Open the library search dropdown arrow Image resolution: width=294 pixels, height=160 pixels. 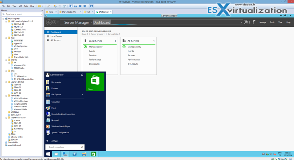click(x=41, y=14)
